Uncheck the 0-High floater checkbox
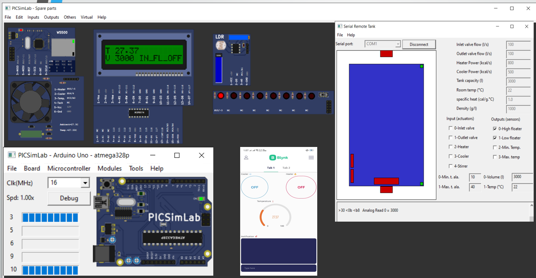This screenshot has height=278, width=536. (495, 129)
